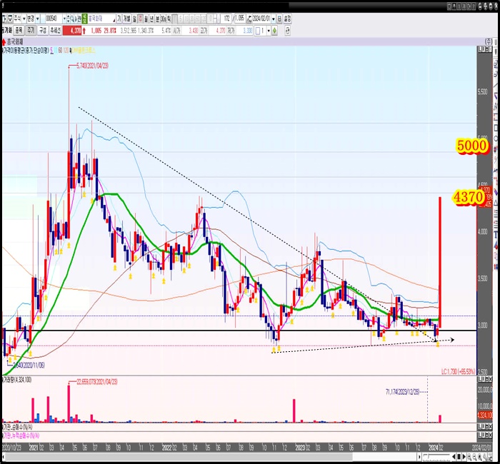Click the 설정 settings button

287,19
